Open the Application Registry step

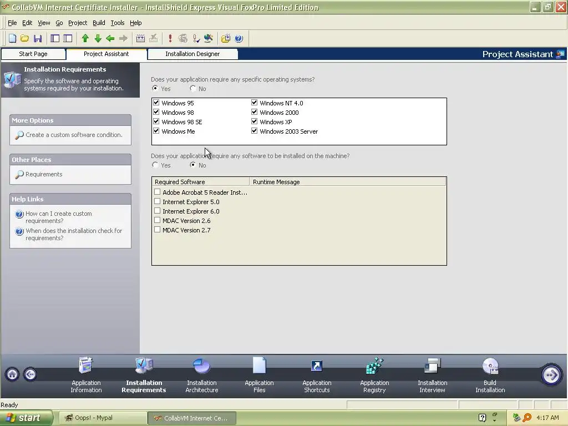pyautogui.click(x=374, y=375)
